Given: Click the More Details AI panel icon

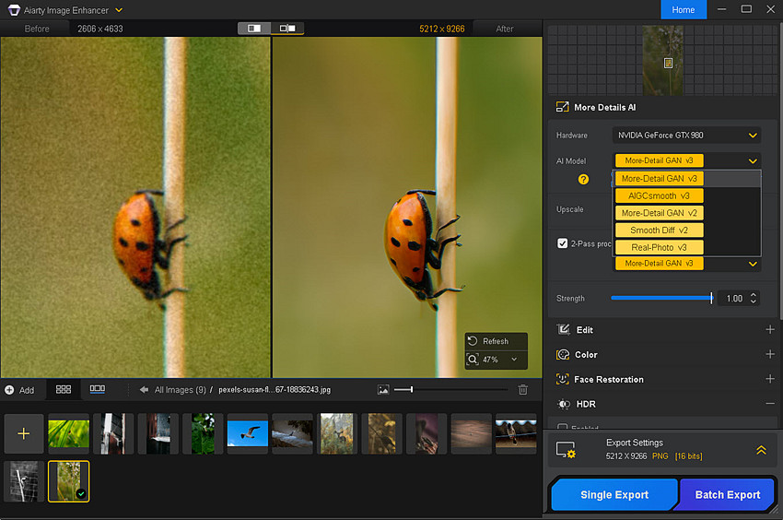Looking at the screenshot, I should [x=562, y=107].
